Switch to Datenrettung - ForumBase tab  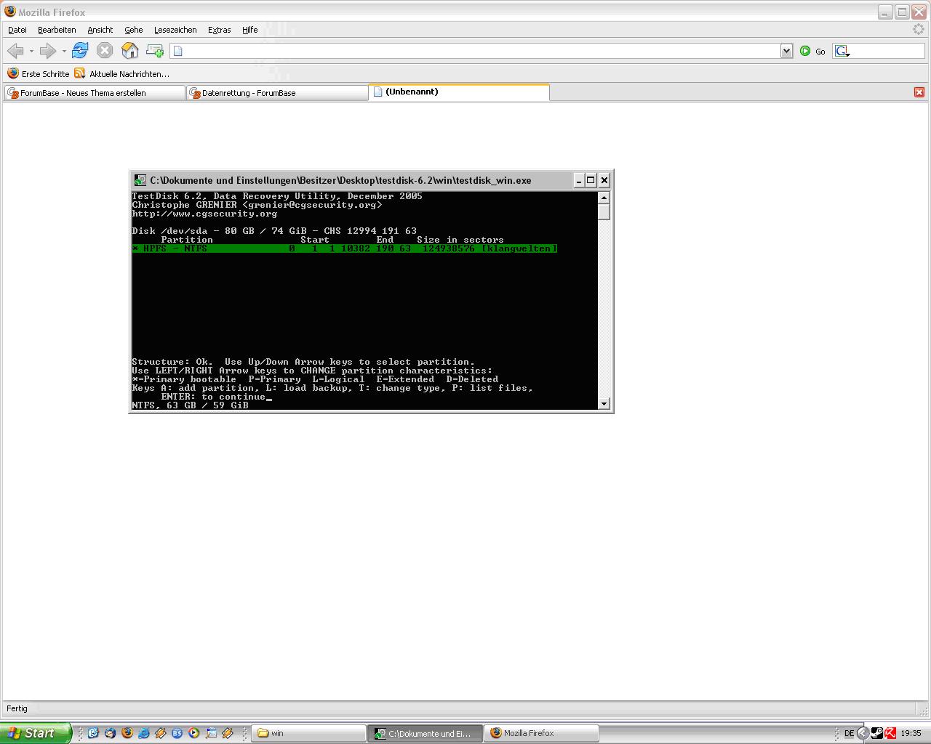pyautogui.click(x=277, y=93)
